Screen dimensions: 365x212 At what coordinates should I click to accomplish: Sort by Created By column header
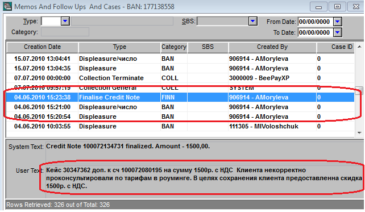pos(272,47)
